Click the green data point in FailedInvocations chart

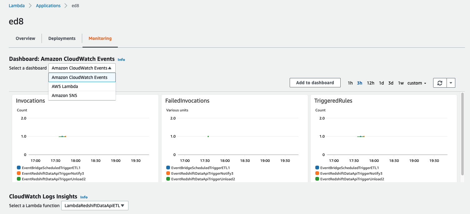point(208,136)
